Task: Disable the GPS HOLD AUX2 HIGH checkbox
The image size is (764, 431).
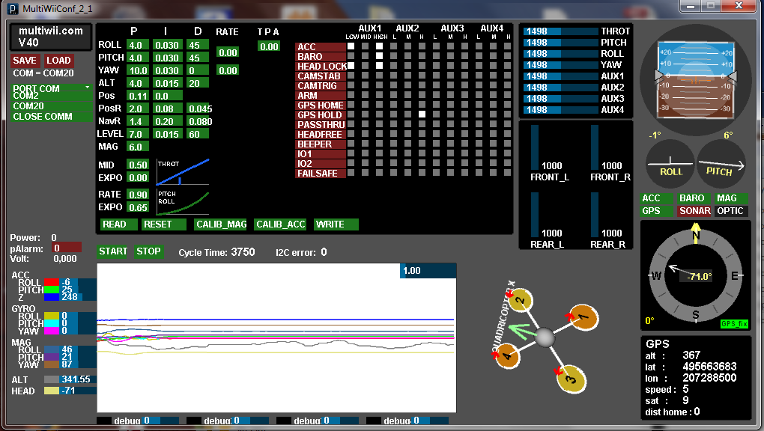Action: point(422,114)
